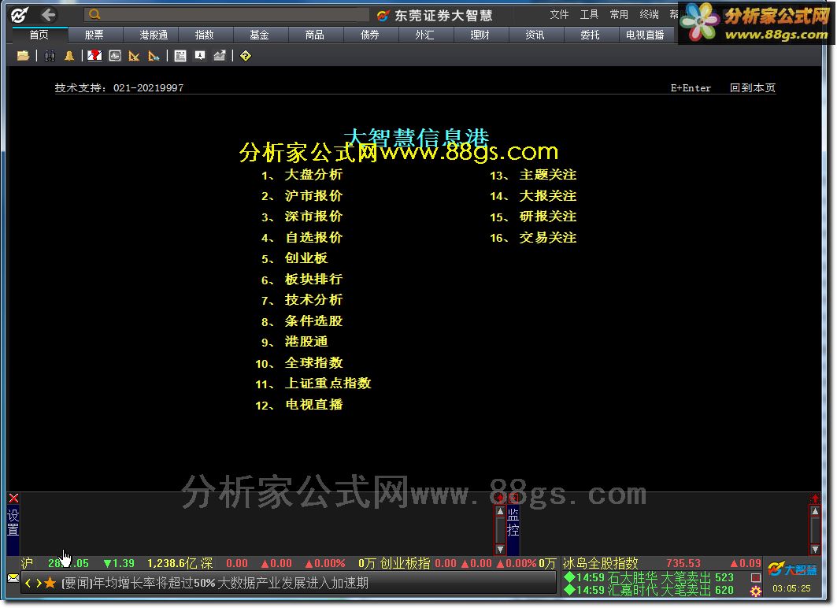Click the previous news arrow
This screenshot has width=837, height=608.
(28, 583)
